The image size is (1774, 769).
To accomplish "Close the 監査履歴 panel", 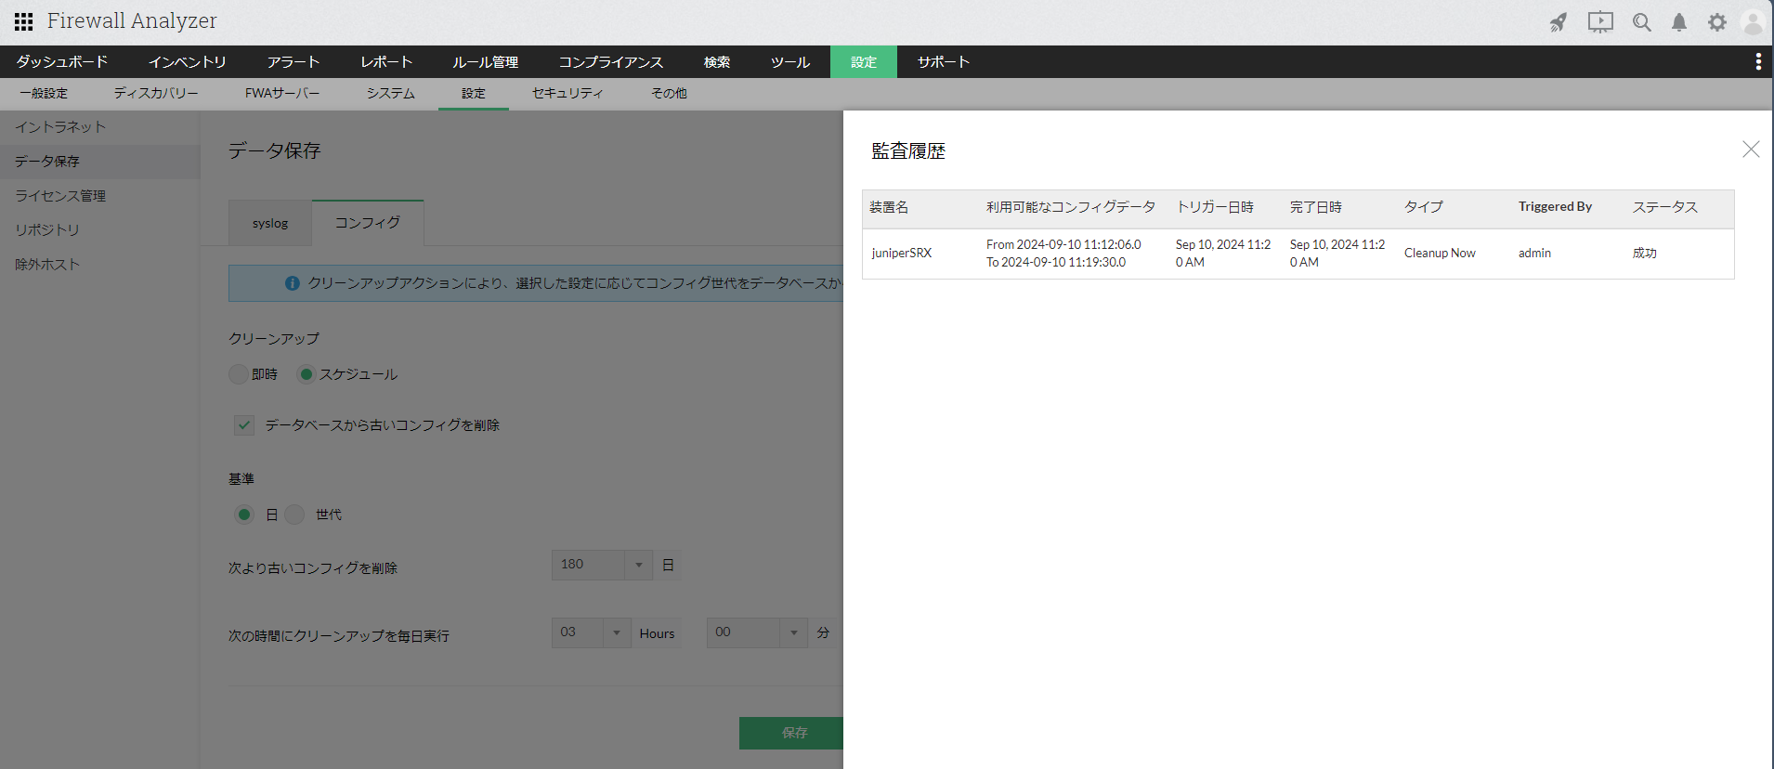I will point(1751,150).
